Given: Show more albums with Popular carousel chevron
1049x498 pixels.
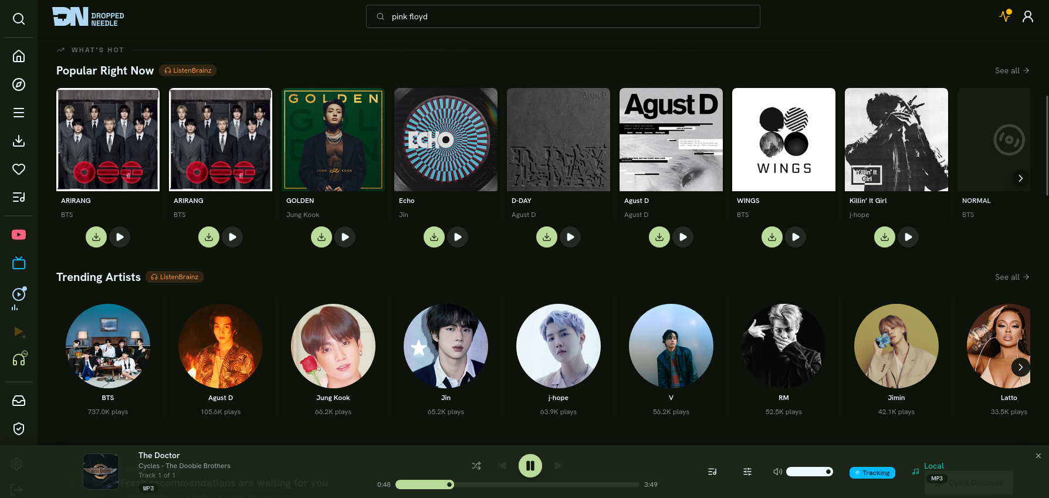Looking at the screenshot, I should [x=1021, y=178].
